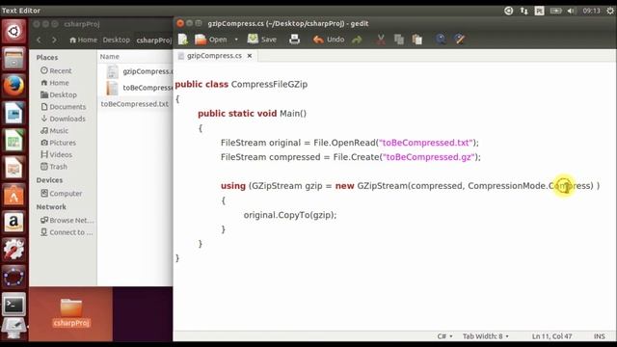Open Ubuntu Software Center from the dock

13,195
